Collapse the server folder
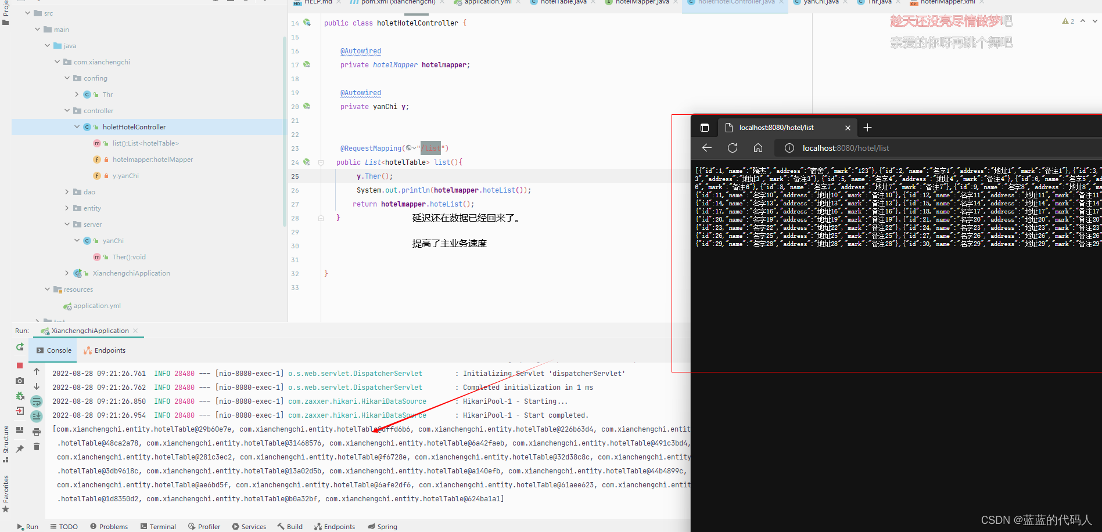1102x532 pixels. tap(67, 224)
